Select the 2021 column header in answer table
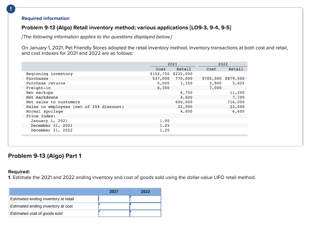Viewport: 325px width, 225px height. point(113,191)
